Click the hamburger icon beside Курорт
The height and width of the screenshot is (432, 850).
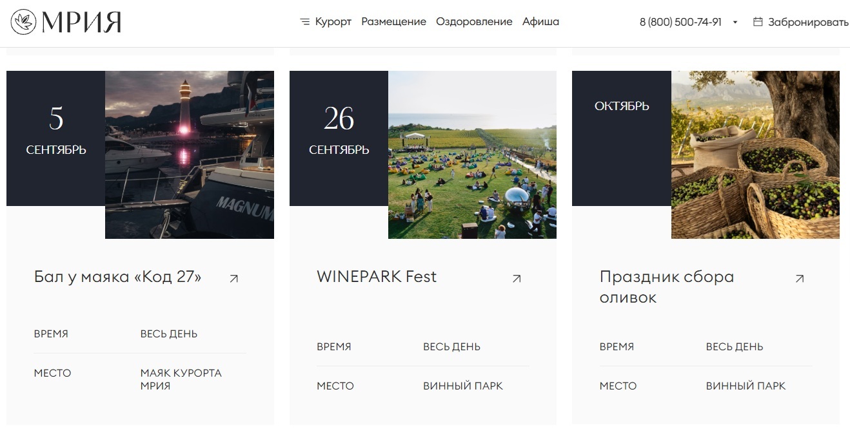(x=305, y=22)
